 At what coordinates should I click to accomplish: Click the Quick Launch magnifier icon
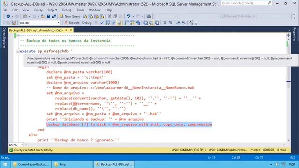pos(270,3)
